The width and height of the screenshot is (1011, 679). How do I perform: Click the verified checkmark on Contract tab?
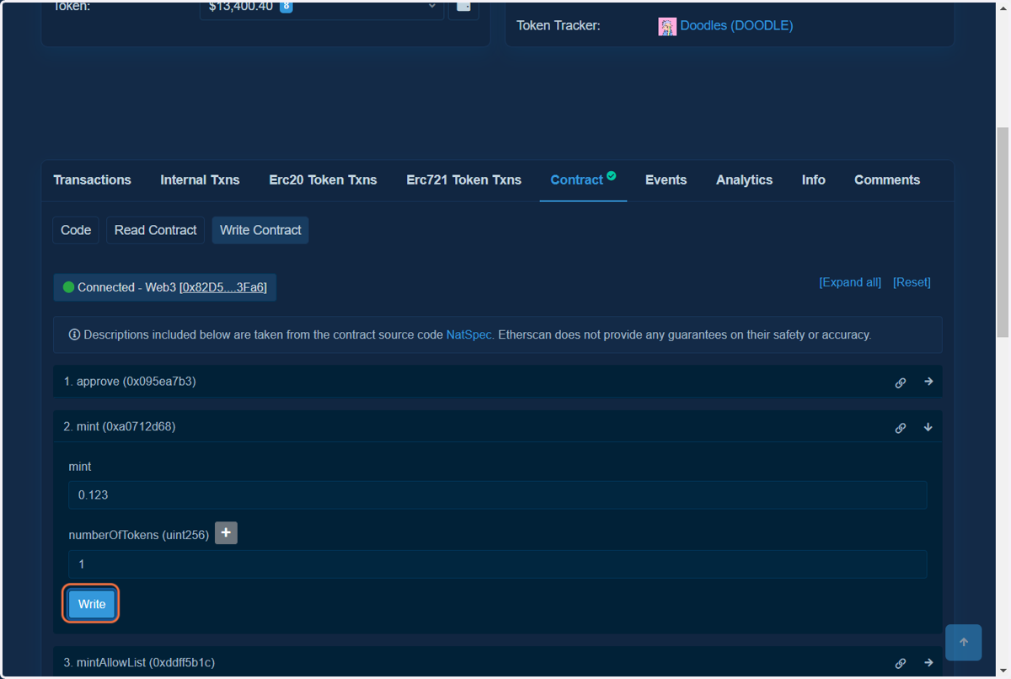(x=612, y=175)
